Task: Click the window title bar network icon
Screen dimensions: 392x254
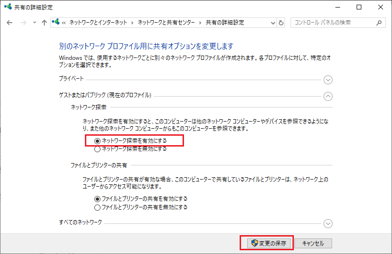Action: [x=8, y=7]
